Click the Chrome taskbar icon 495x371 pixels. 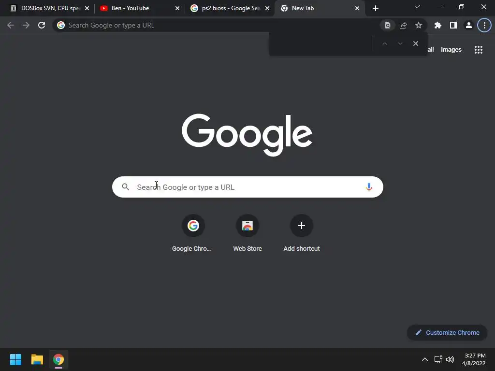pyautogui.click(x=58, y=359)
